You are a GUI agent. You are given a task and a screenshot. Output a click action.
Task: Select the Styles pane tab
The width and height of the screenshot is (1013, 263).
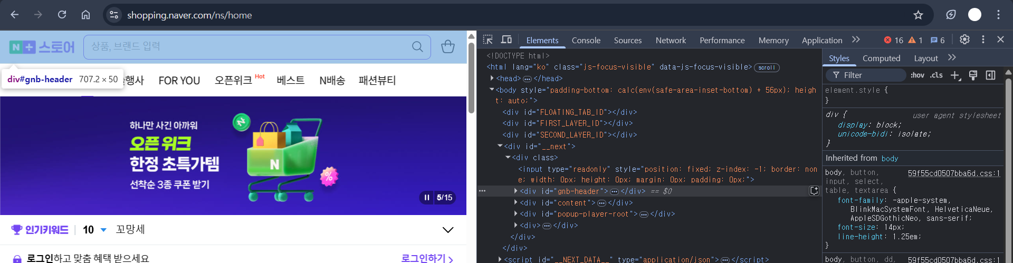click(x=839, y=58)
